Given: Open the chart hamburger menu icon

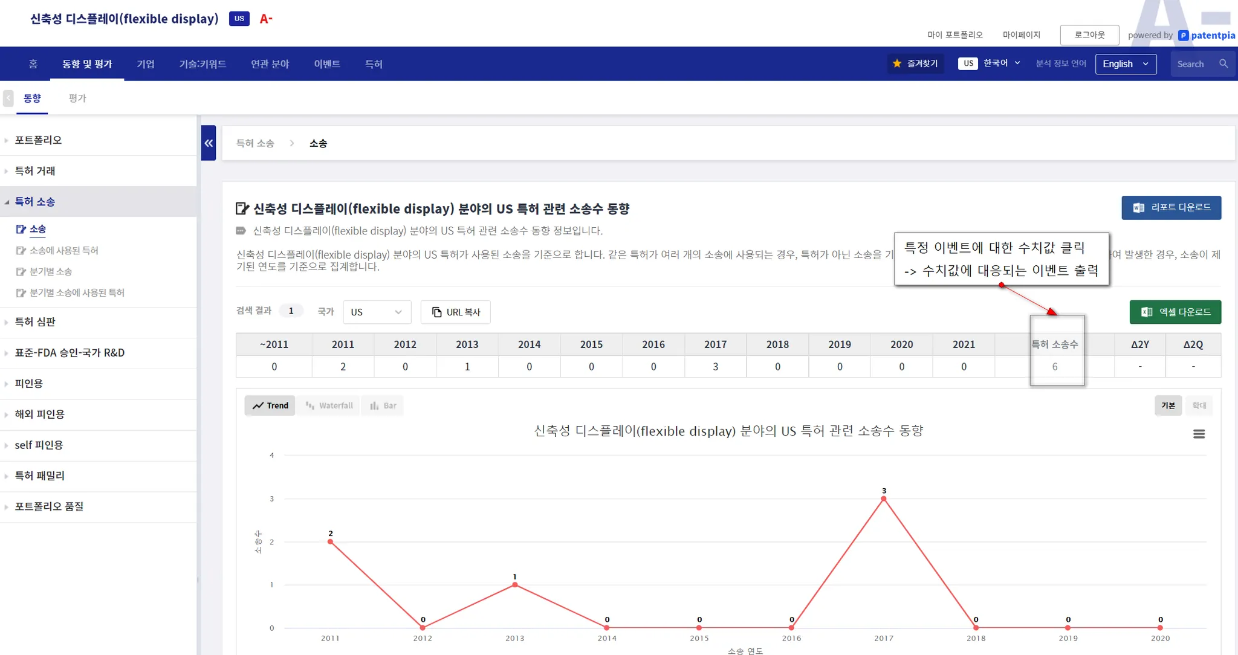Looking at the screenshot, I should point(1199,434).
